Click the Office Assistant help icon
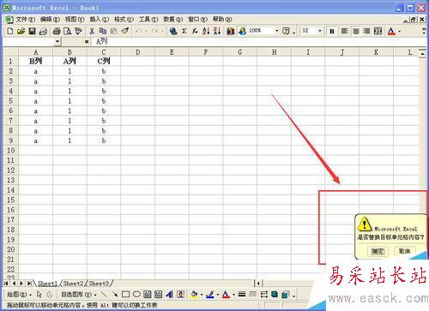 (x=286, y=31)
